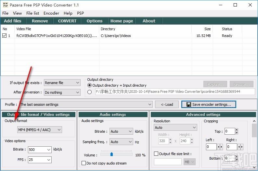This screenshot has width=258, height=171.
Task: Enable Output file size limit checkbox
Action: pyautogui.click(x=156, y=154)
